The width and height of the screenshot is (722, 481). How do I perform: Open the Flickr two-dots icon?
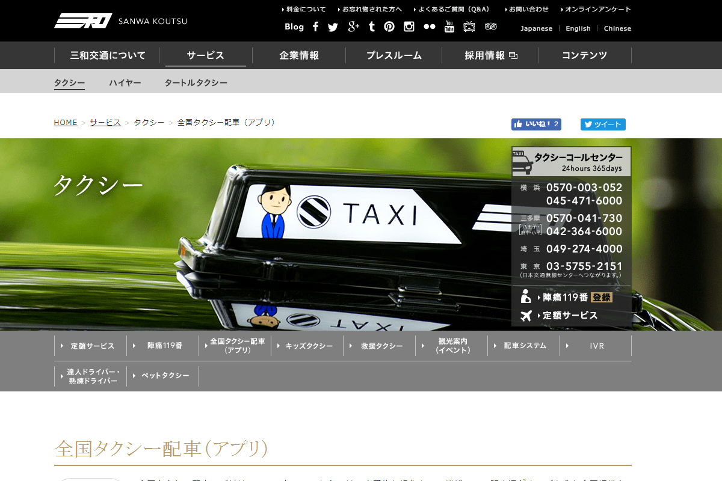(430, 26)
